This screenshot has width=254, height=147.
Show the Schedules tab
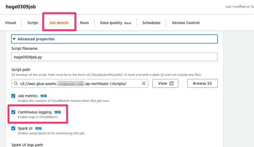tap(152, 23)
